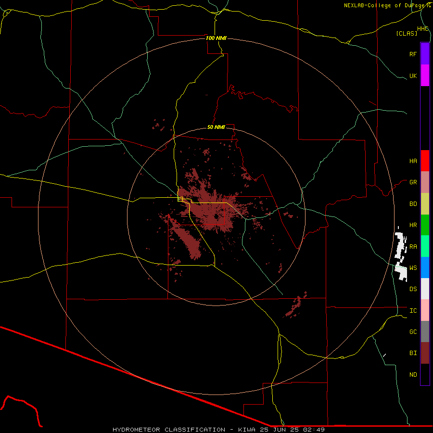The image size is (433, 433).
Task: Select the GC gray legend swatch
Action: pyautogui.click(x=425, y=331)
